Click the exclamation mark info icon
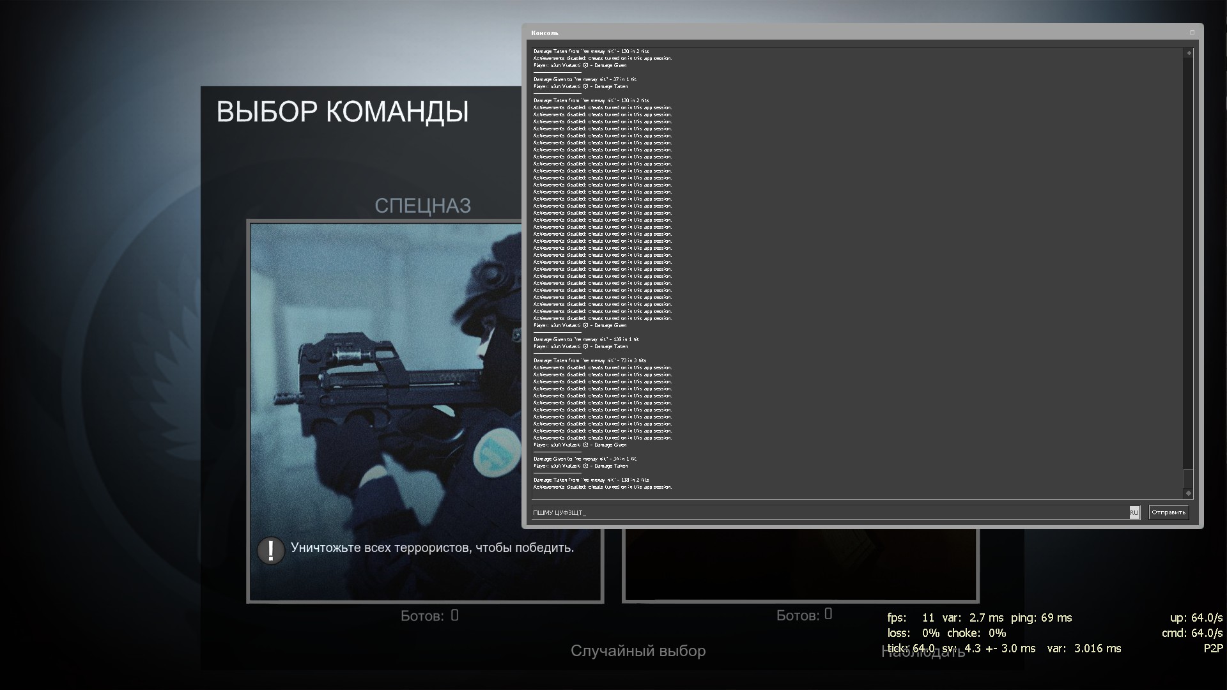The width and height of the screenshot is (1227, 690). click(x=271, y=550)
